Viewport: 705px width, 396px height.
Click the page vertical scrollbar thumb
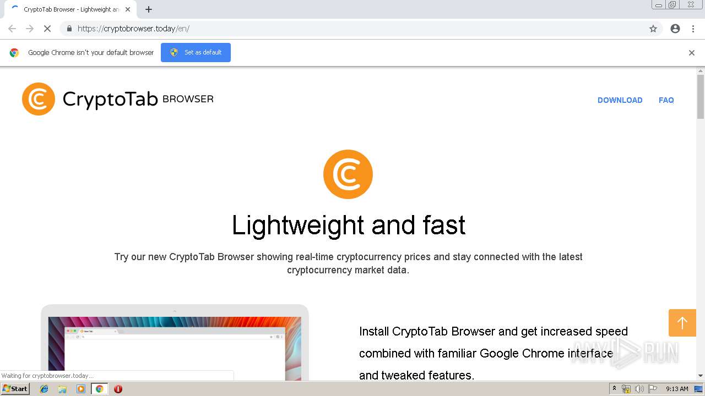point(701,96)
